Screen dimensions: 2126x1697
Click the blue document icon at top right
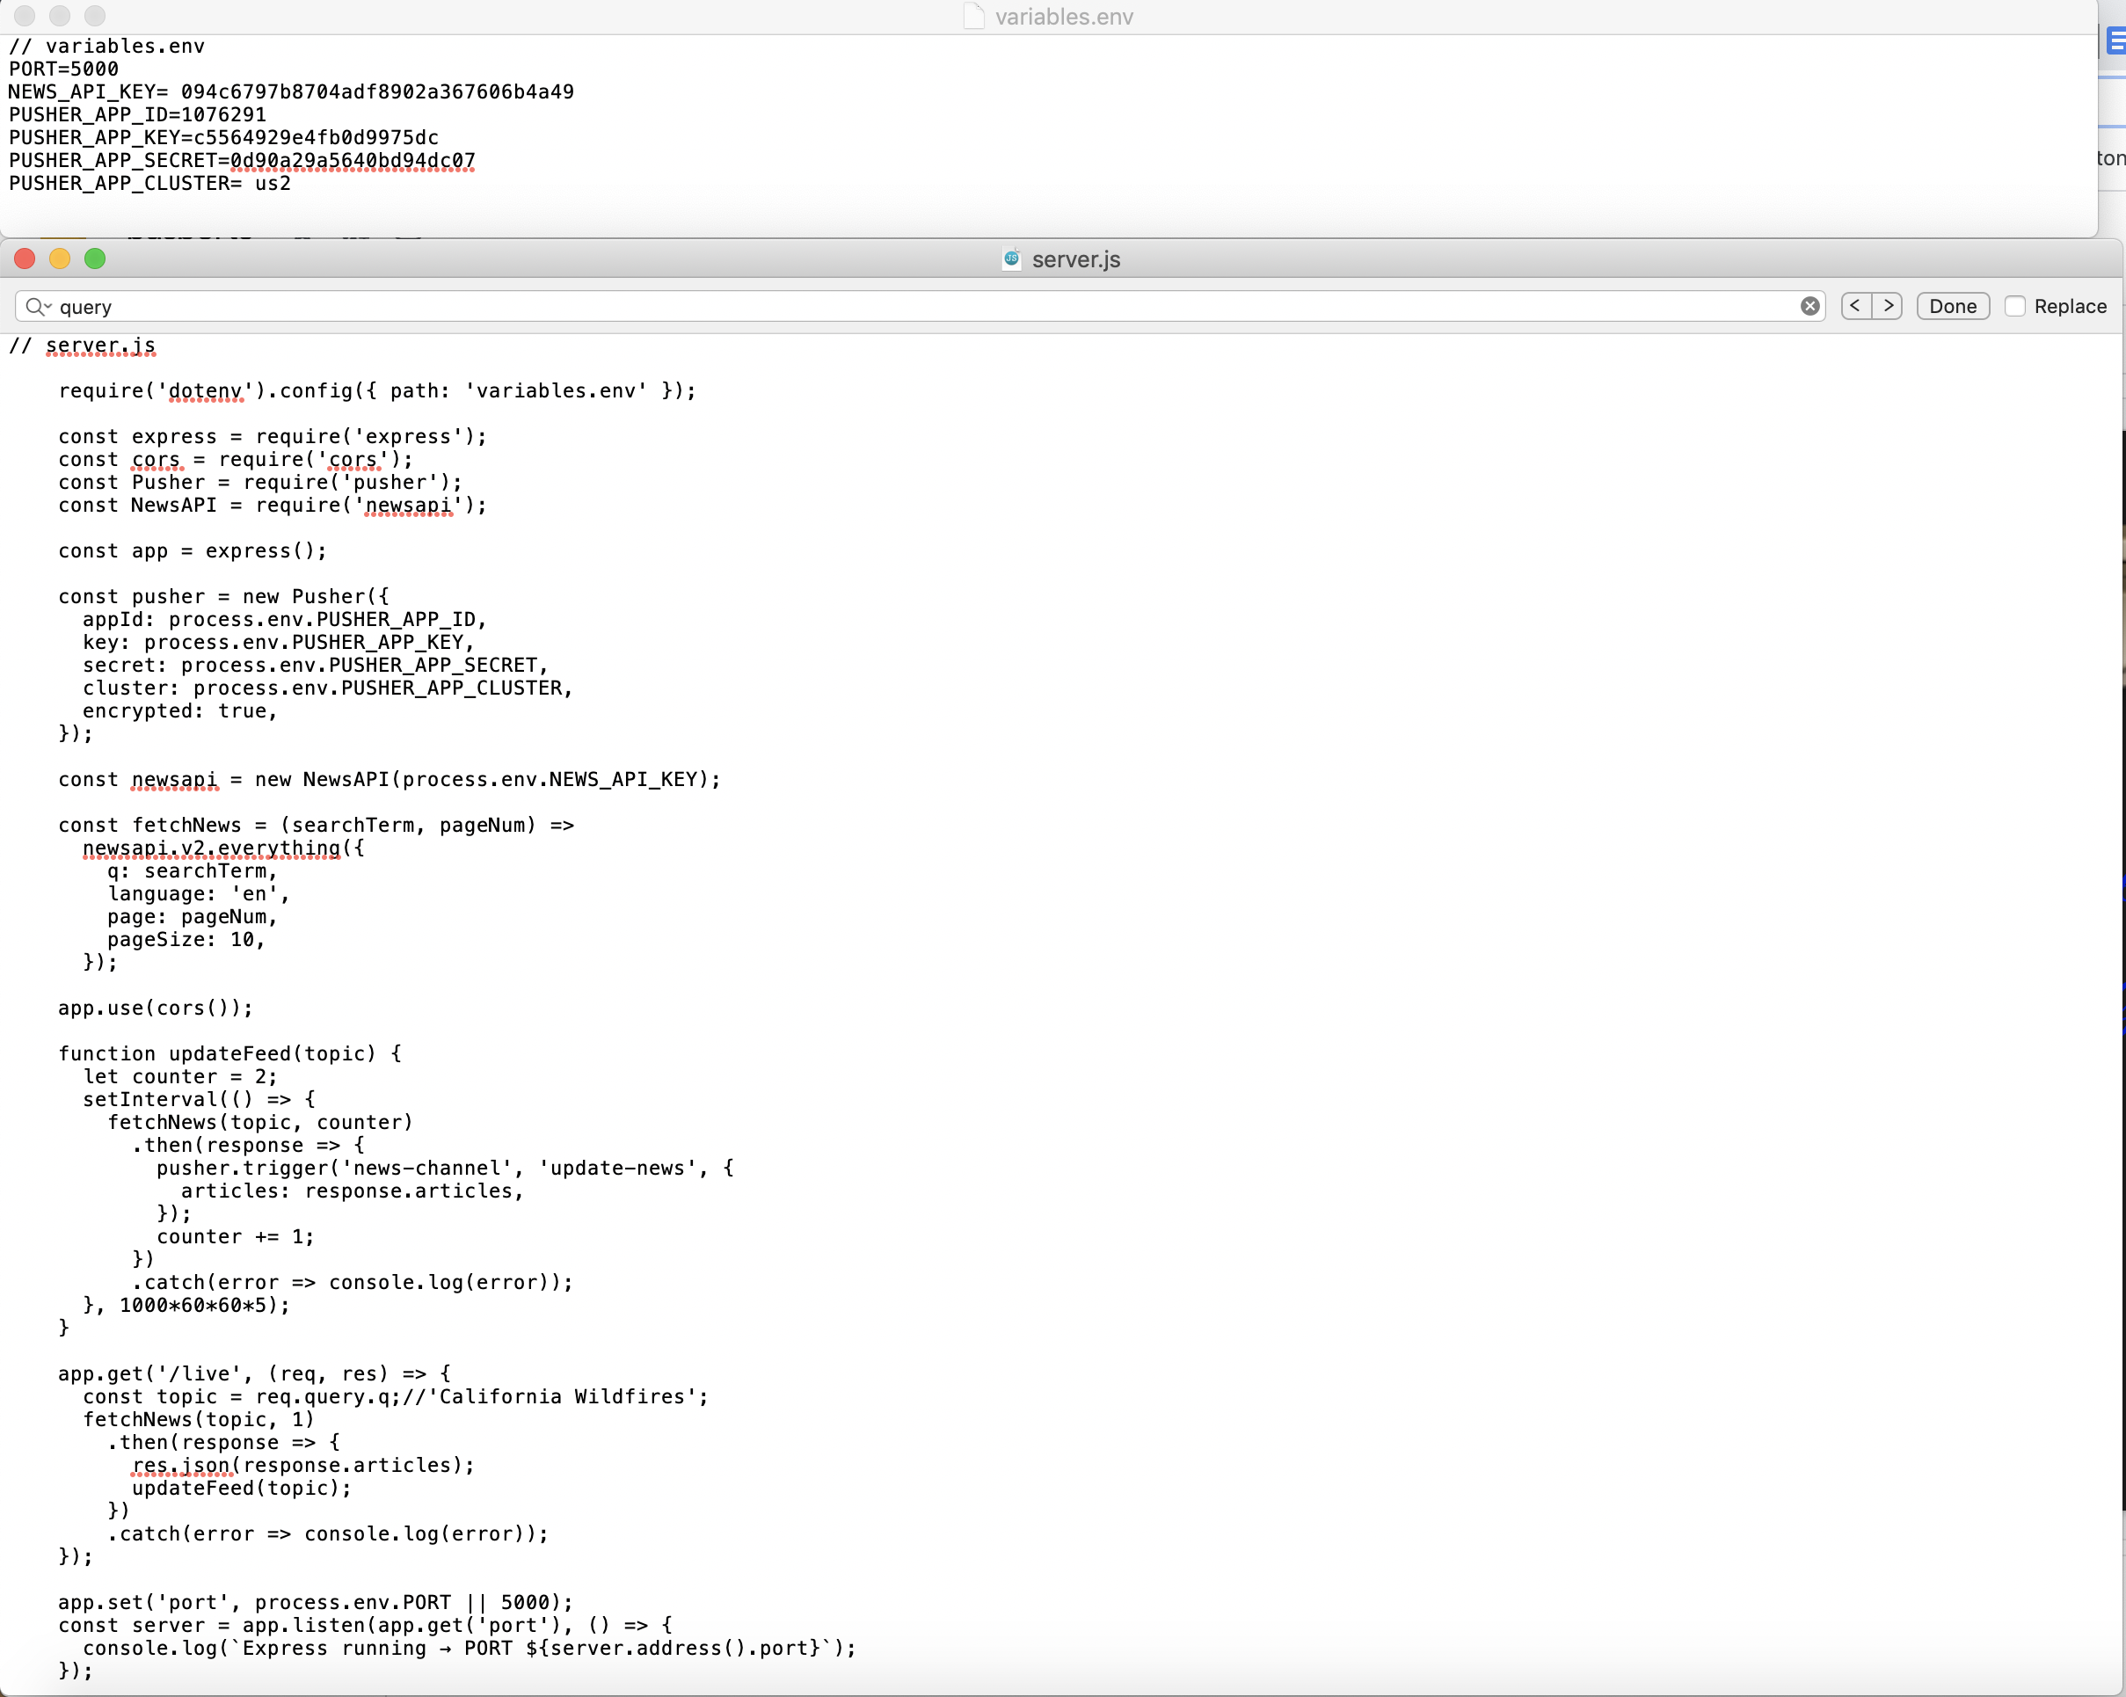coord(2115,41)
